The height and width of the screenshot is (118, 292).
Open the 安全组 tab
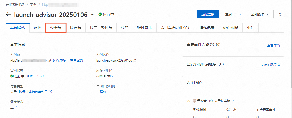coord(56,28)
